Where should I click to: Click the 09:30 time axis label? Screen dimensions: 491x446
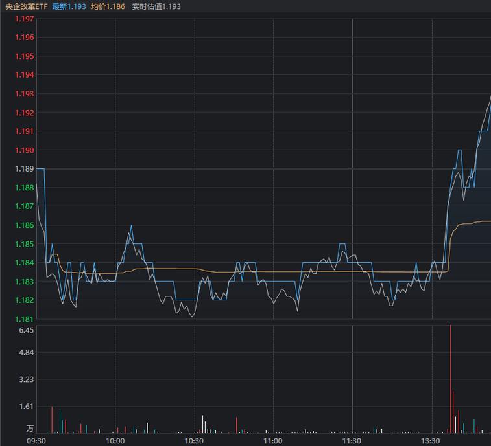36,441
